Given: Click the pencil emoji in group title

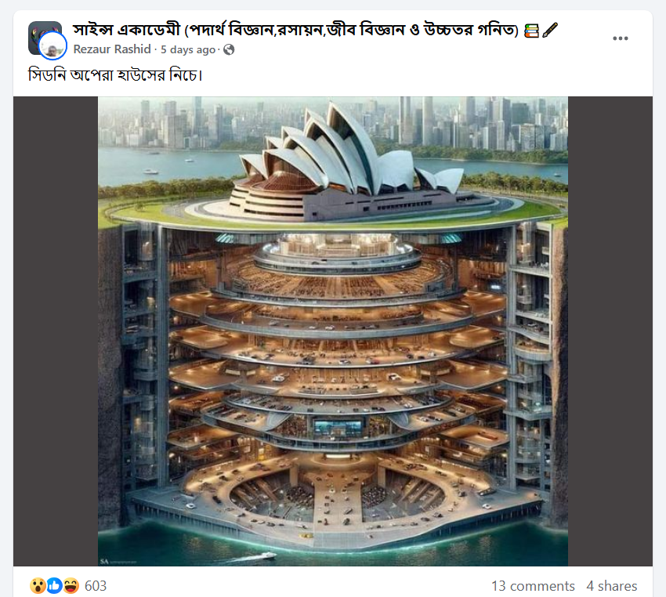Looking at the screenshot, I should 549,30.
